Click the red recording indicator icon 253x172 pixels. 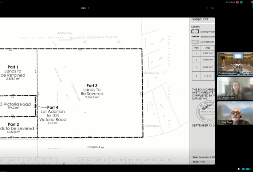(237, 2)
